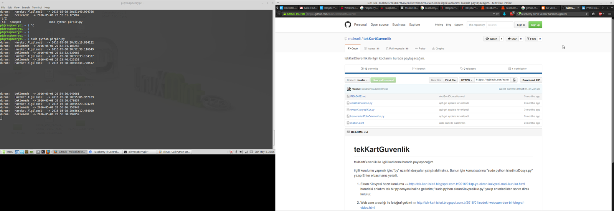Open motion.conf file link

(357, 123)
